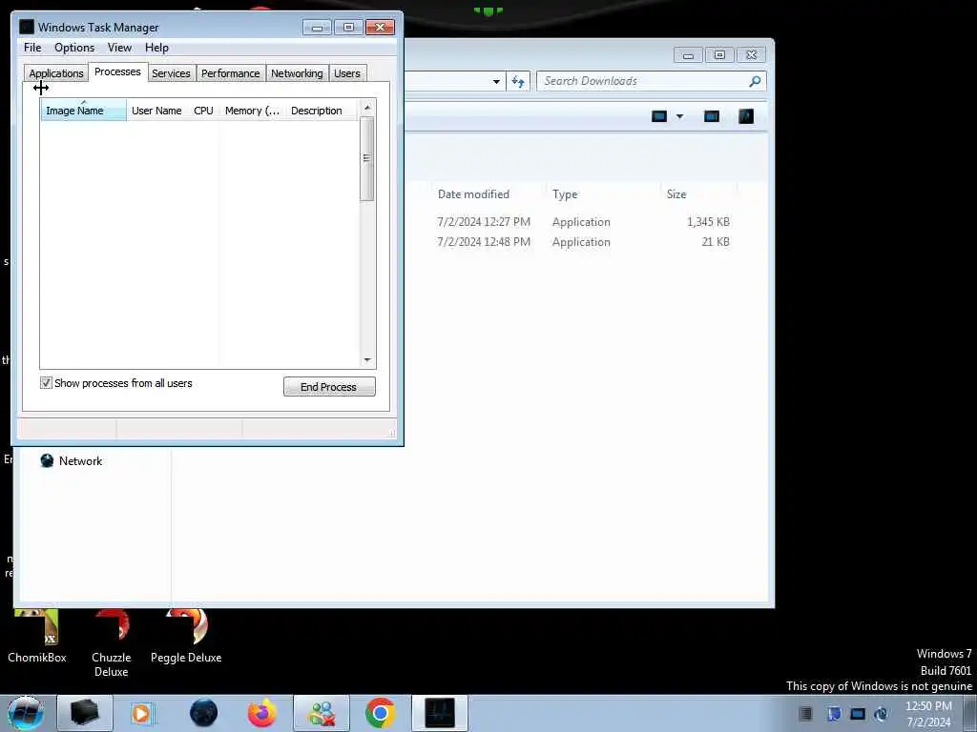Open the View menu in Task Manager
This screenshot has width=977, height=732.
(x=119, y=48)
